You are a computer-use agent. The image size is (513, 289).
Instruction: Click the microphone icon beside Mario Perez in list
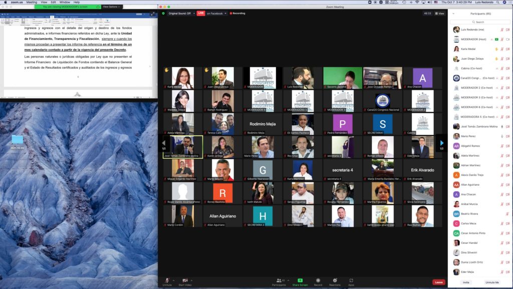point(502,136)
